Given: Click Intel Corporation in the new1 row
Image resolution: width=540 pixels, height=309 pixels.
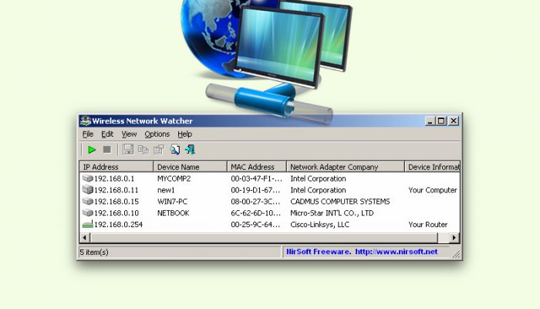Looking at the screenshot, I should pos(318,190).
